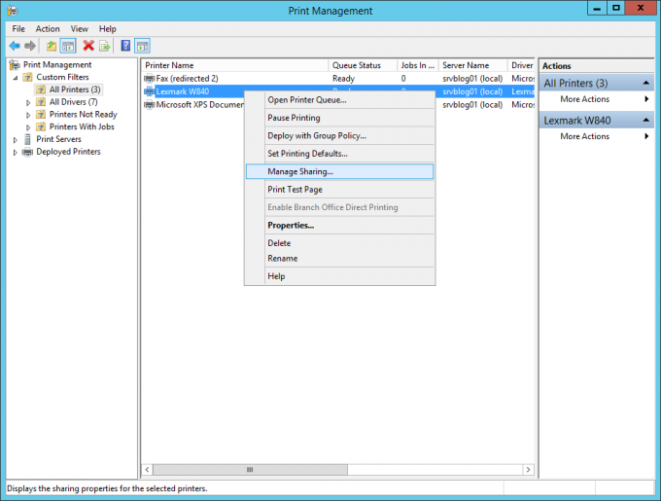This screenshot has height=501, width=661.
Task: Collapse the All Printers (3) actions section
Action: tap(645, 84)
